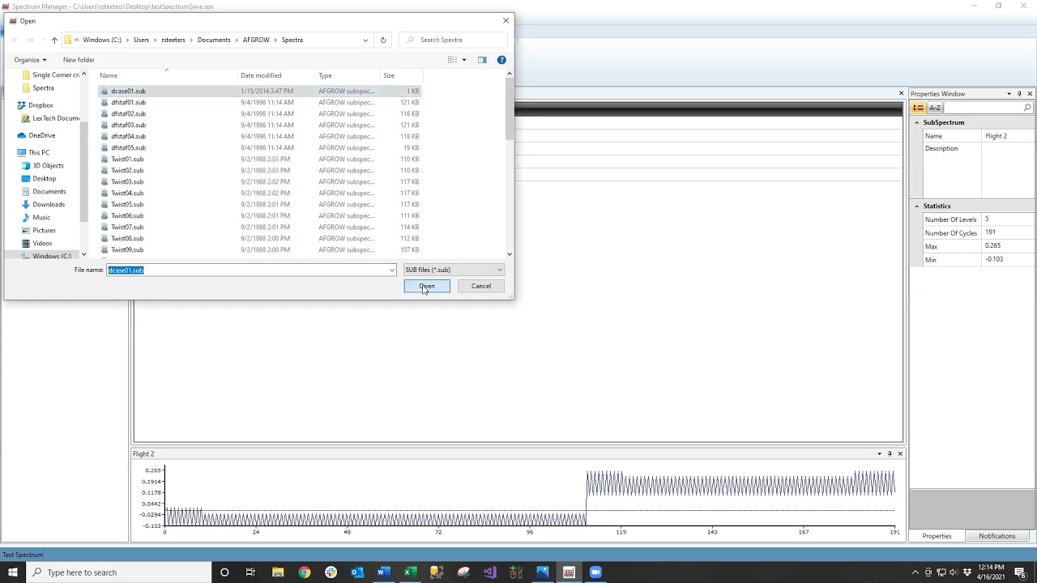Viewport: 1037px width, 583px height.
Task: Toggle the preview pane icon
Action: click(482, 60)
